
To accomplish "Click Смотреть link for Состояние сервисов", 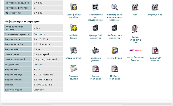I will click(x=39, y=34).
